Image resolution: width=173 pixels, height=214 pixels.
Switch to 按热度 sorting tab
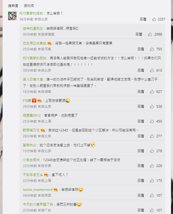click(13, 6)
